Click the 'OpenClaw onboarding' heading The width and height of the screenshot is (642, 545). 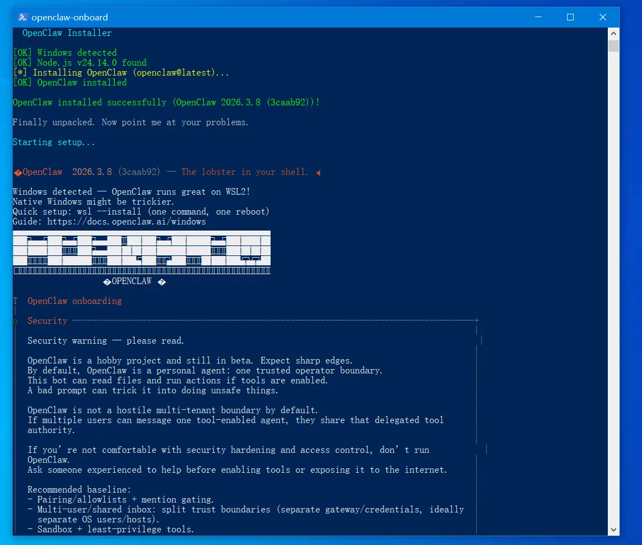tap(74, 301)
